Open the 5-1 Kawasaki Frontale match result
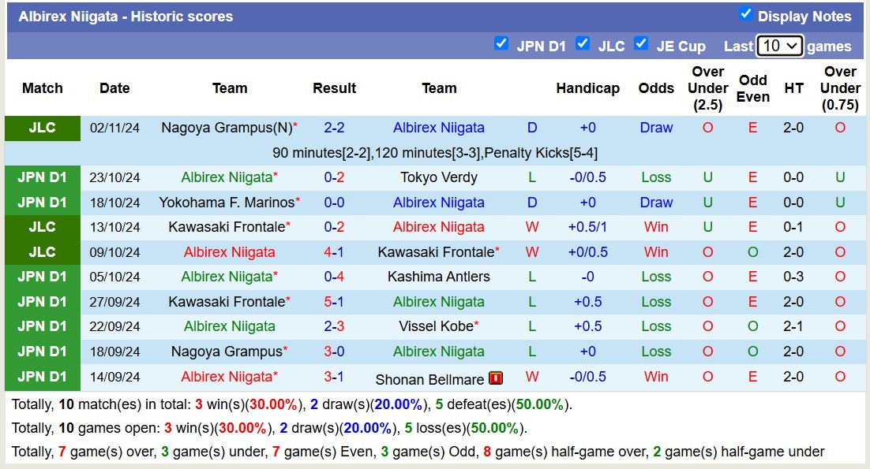This screenshot has height=469, width=870. click(x=334, y=302)
